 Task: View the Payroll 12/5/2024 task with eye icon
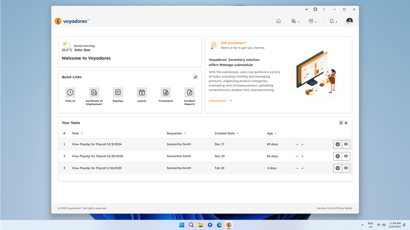pos(346,144)
